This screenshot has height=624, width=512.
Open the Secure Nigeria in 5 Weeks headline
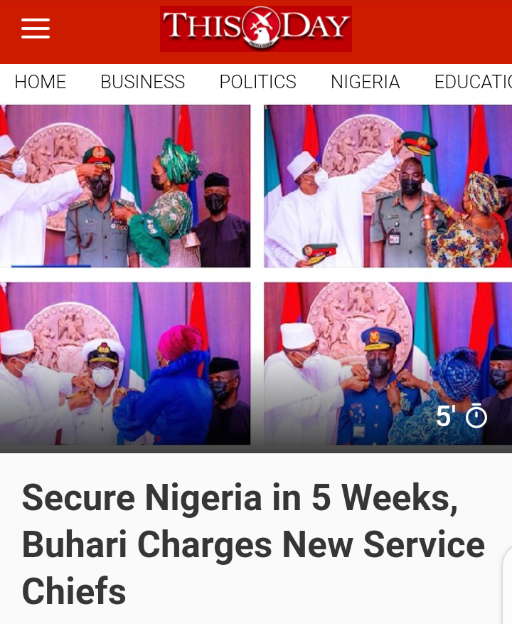(253, 544)
